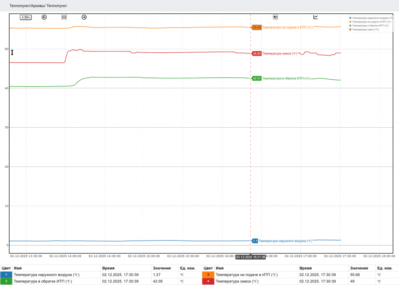Click the scroll-back left arrow icon
399x285 pixels.
(44, 17)
